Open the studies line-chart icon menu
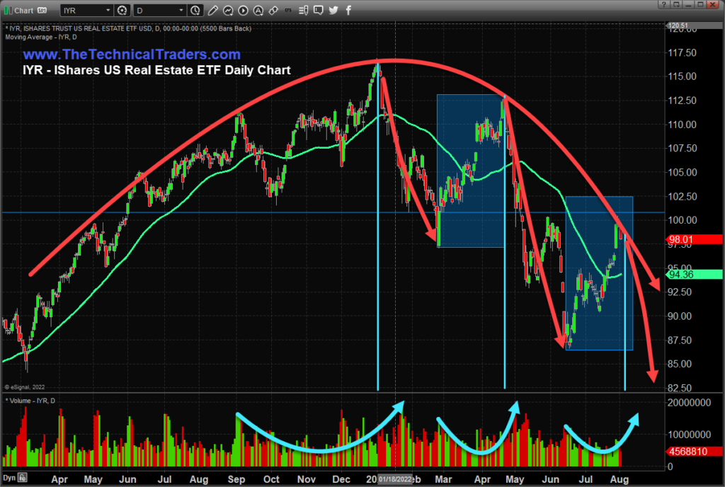The height and width of the screenshot is (487, 725). click(x=228, y=10)
